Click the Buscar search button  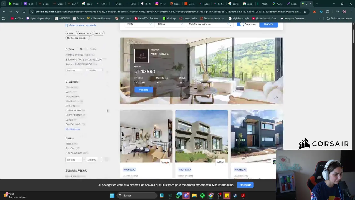[x=268, y=24]
